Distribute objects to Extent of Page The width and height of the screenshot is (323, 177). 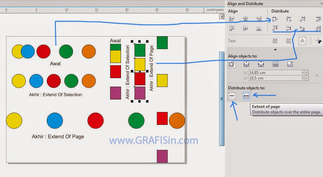point(246,96)
